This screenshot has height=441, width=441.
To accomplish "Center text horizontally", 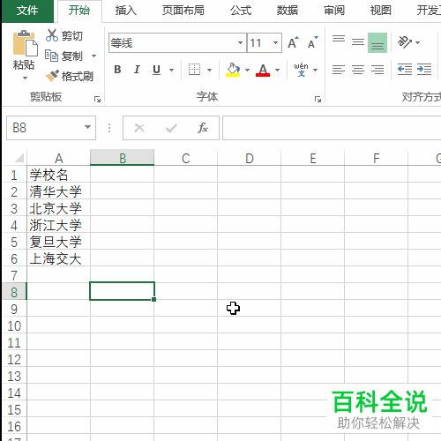I will (x=358, y=70).
